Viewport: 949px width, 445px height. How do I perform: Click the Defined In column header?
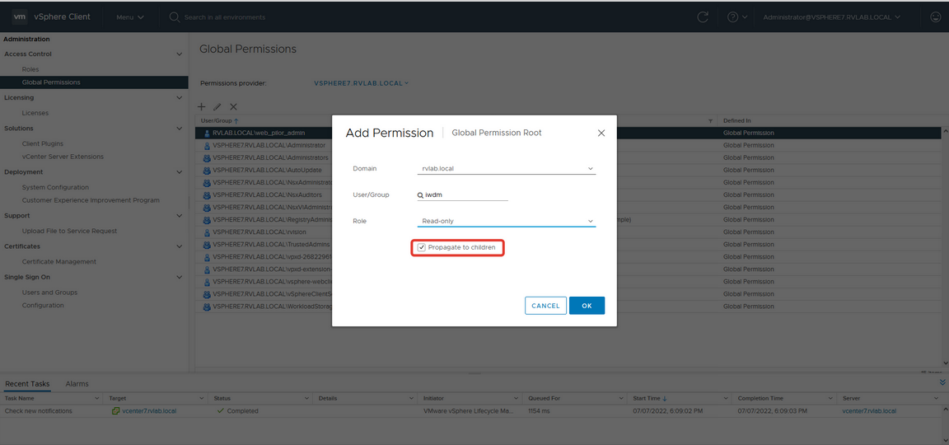pos(737,121)
